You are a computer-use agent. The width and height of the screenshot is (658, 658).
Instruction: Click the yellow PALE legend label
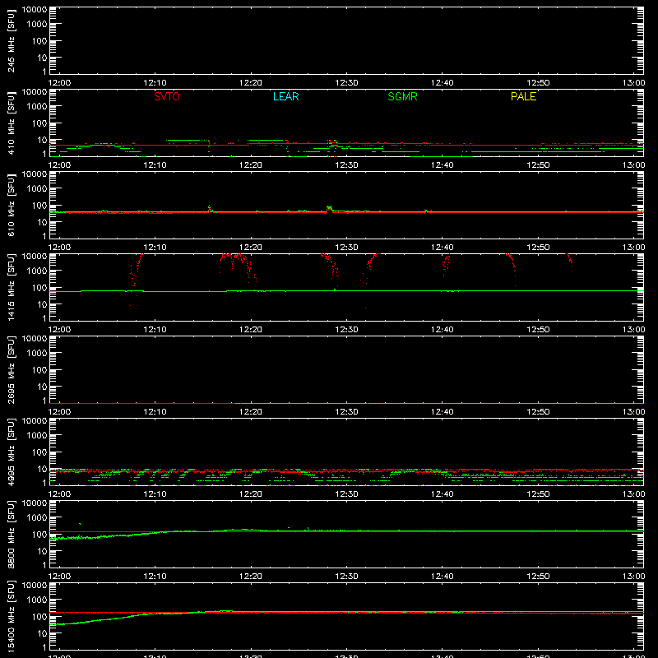click(x=523, y=96)
